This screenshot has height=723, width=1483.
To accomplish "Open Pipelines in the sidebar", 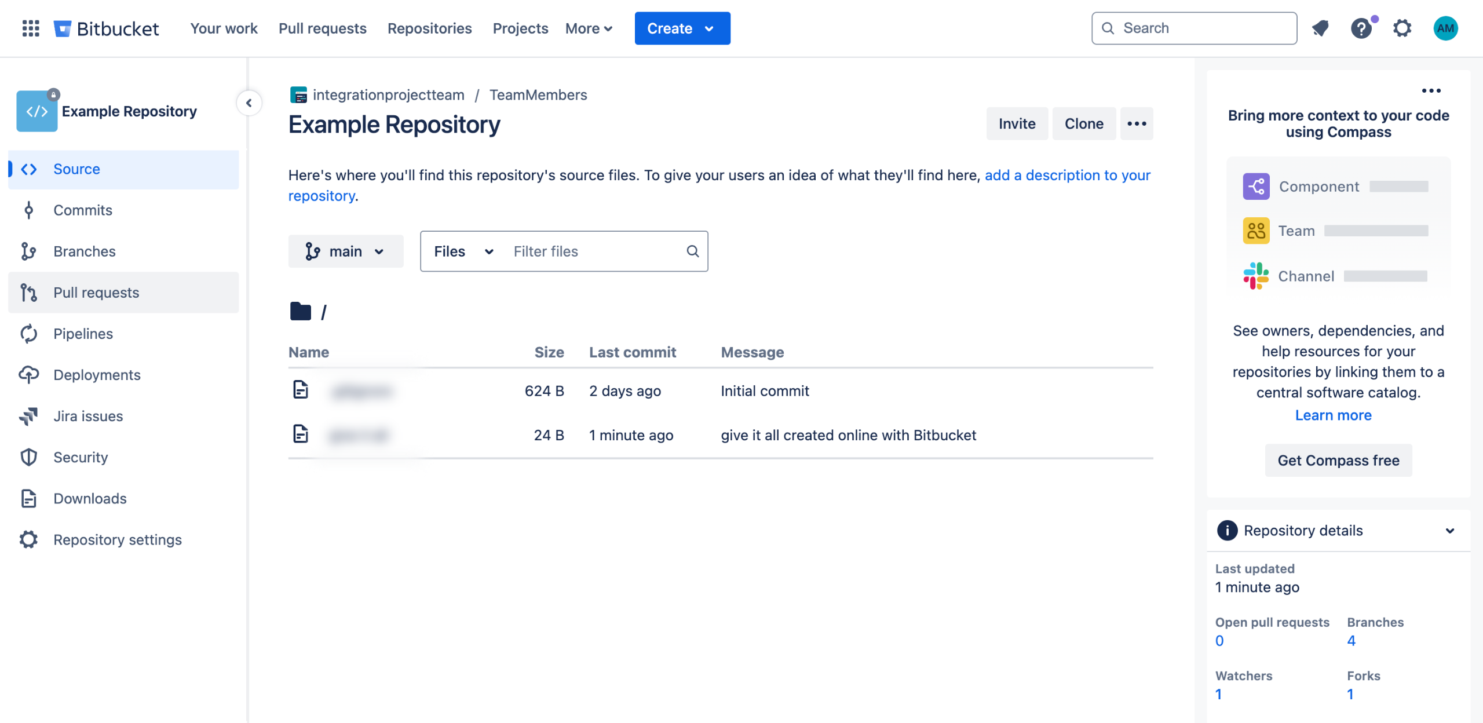I will tap(83, 334).
